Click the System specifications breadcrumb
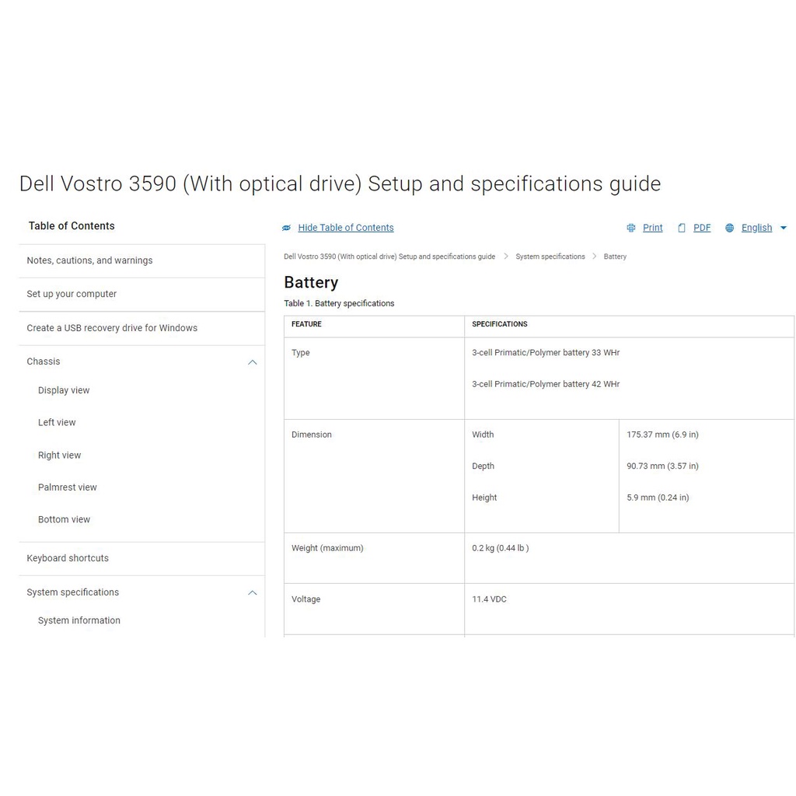 tap(550, 257)
